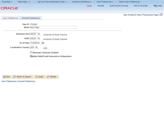Open the Main Menu dropdown
The height and width of the screenshot is (123, 164).
(24, 2)
